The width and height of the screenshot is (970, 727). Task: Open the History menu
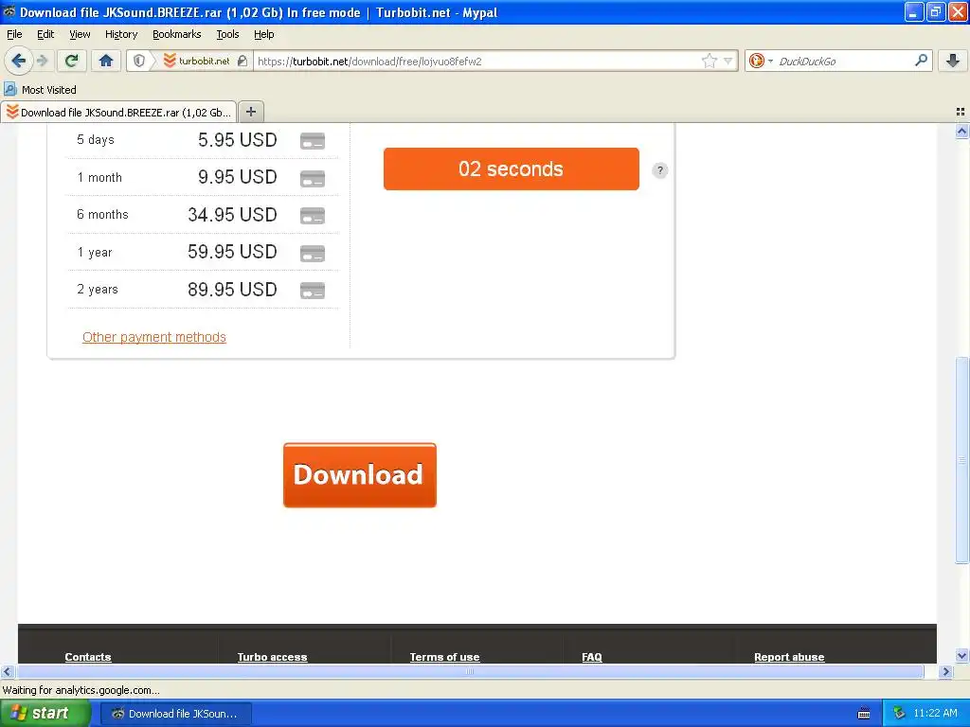(x=120, y=34)
